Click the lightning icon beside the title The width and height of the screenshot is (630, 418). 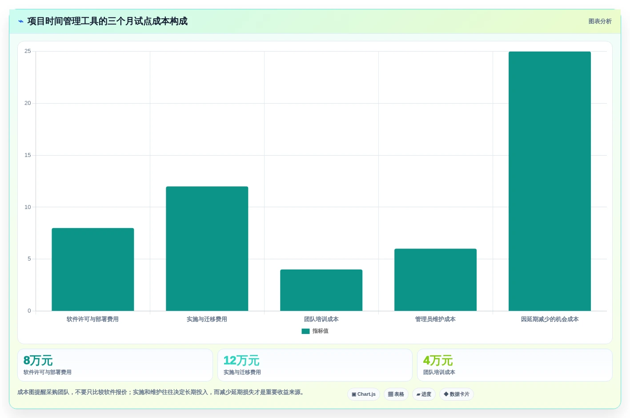[x=20, y=21]
